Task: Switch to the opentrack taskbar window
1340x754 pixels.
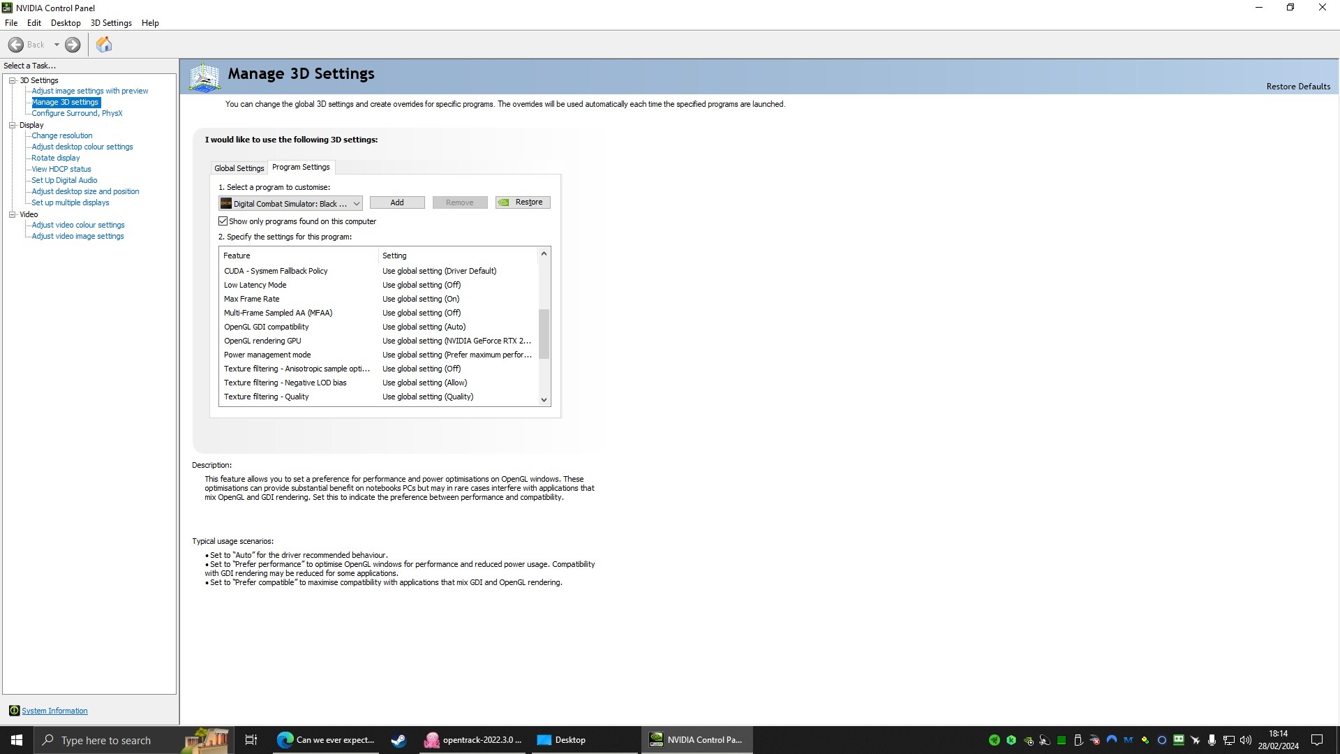Action: coord(473,740)
